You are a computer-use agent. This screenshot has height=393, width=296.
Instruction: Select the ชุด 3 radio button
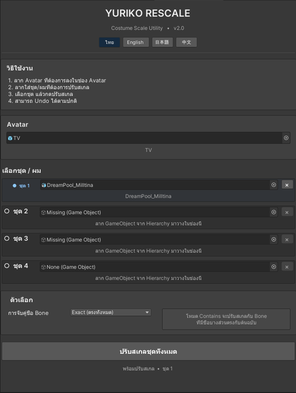click(x=7, y=238)
